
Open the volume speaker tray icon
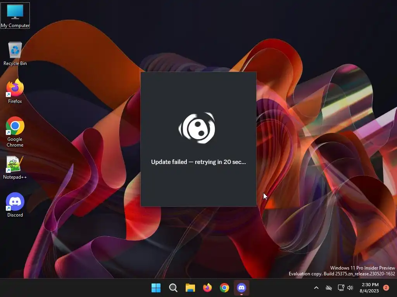pyautogui.click(x=350, y=288)
